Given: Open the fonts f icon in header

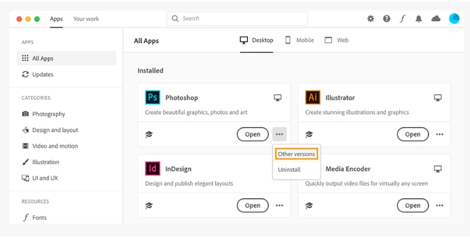Looking at the screenshot, I should [402, 19].
